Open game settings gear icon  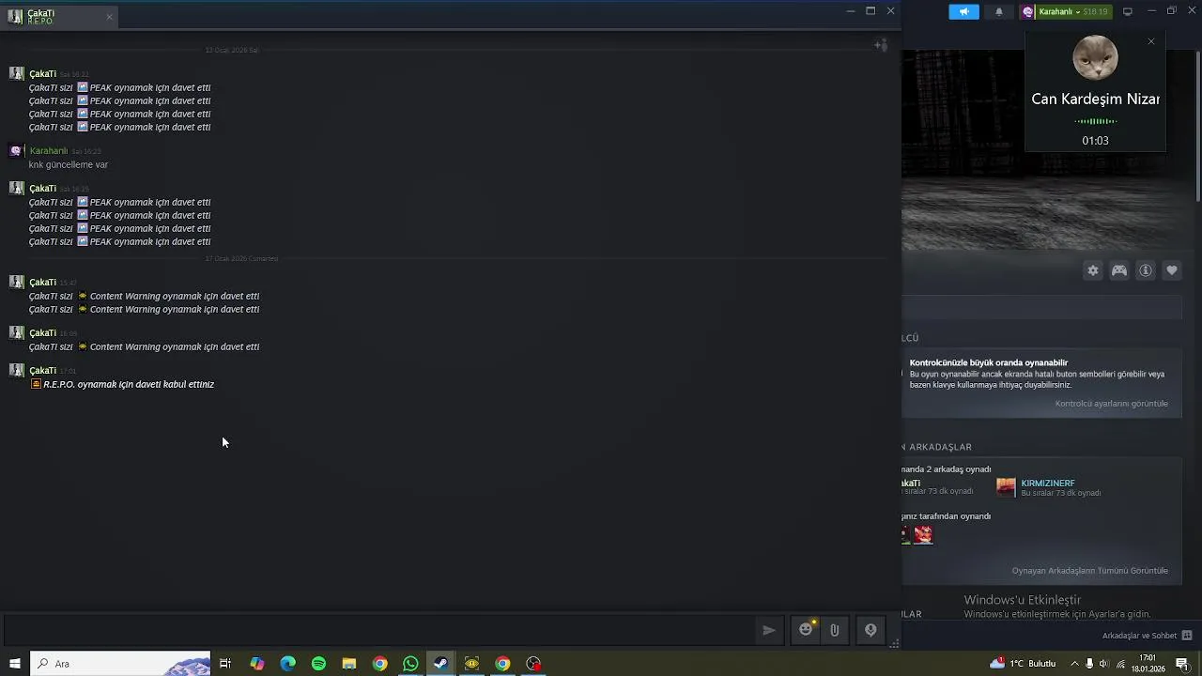click(x=1093, y=270)
